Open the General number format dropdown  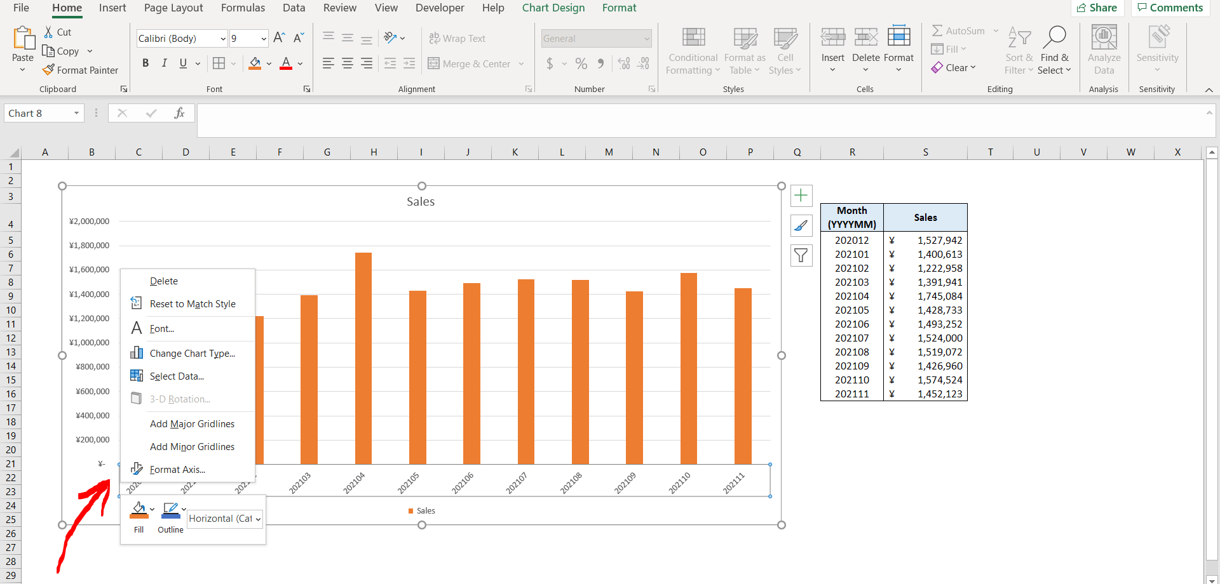pos(647,38)
